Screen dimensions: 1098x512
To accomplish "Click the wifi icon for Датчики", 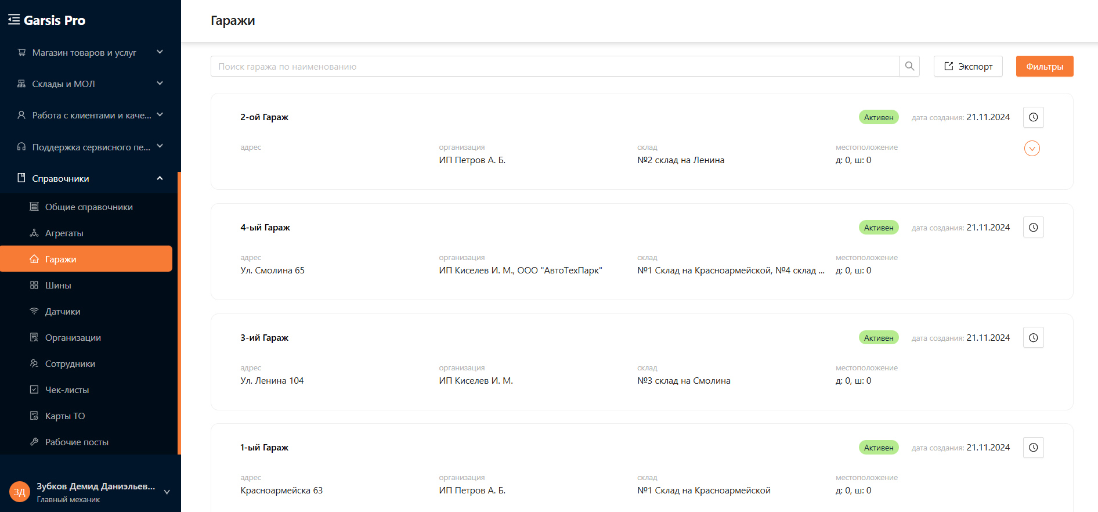I will 34,311.
